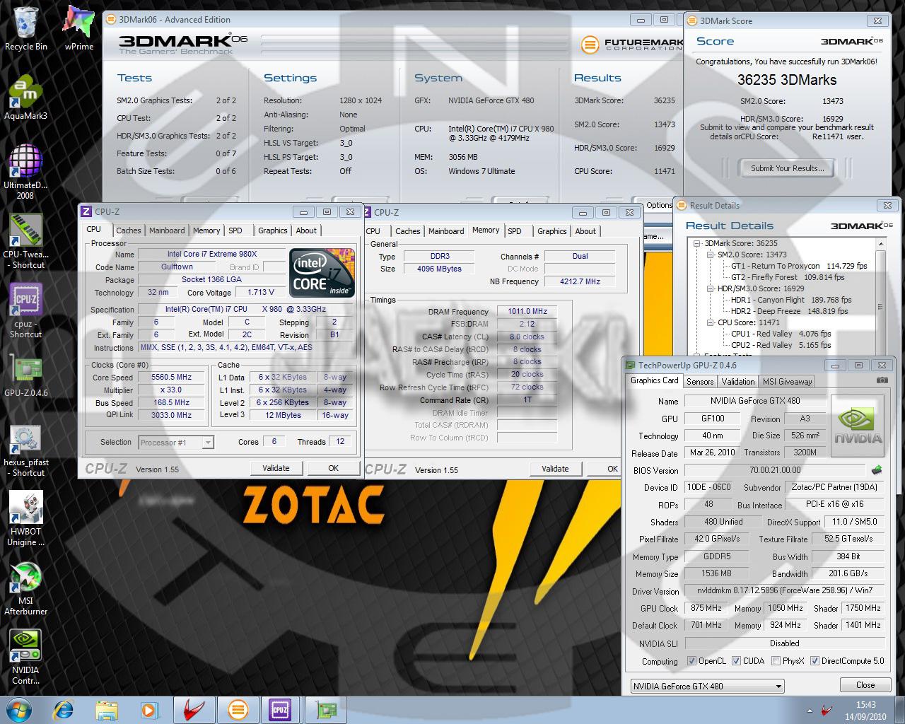Select HDR1 - Canyon Flight result row
The image size is (905, 724).
coord(790,300)
